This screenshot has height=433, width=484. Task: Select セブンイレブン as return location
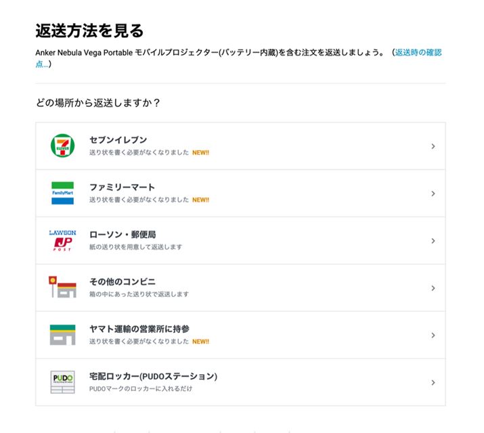(x=118, y=140)
